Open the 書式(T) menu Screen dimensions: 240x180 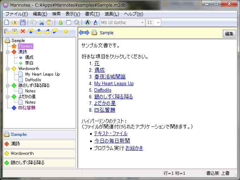coord(92,14)
